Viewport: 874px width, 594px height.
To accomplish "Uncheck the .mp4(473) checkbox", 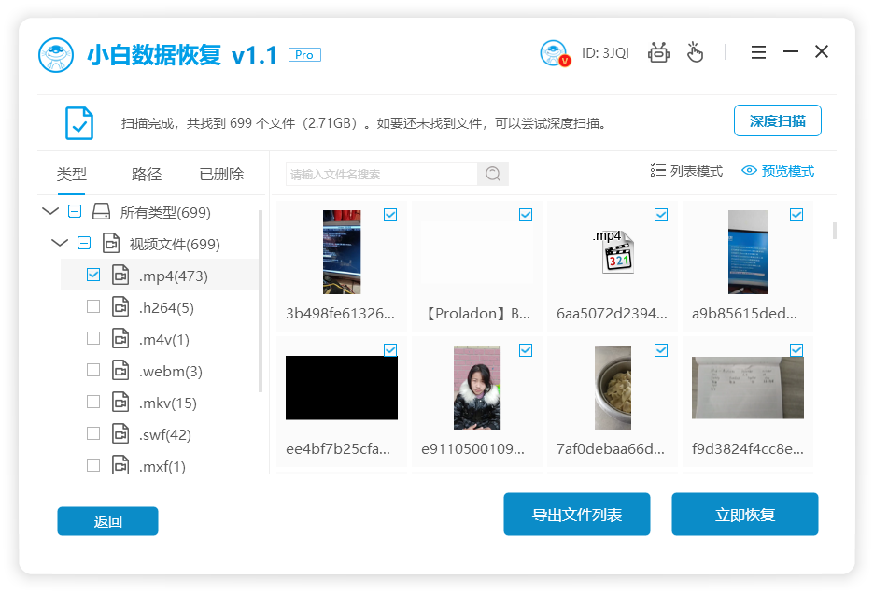I will pos(93,275).
